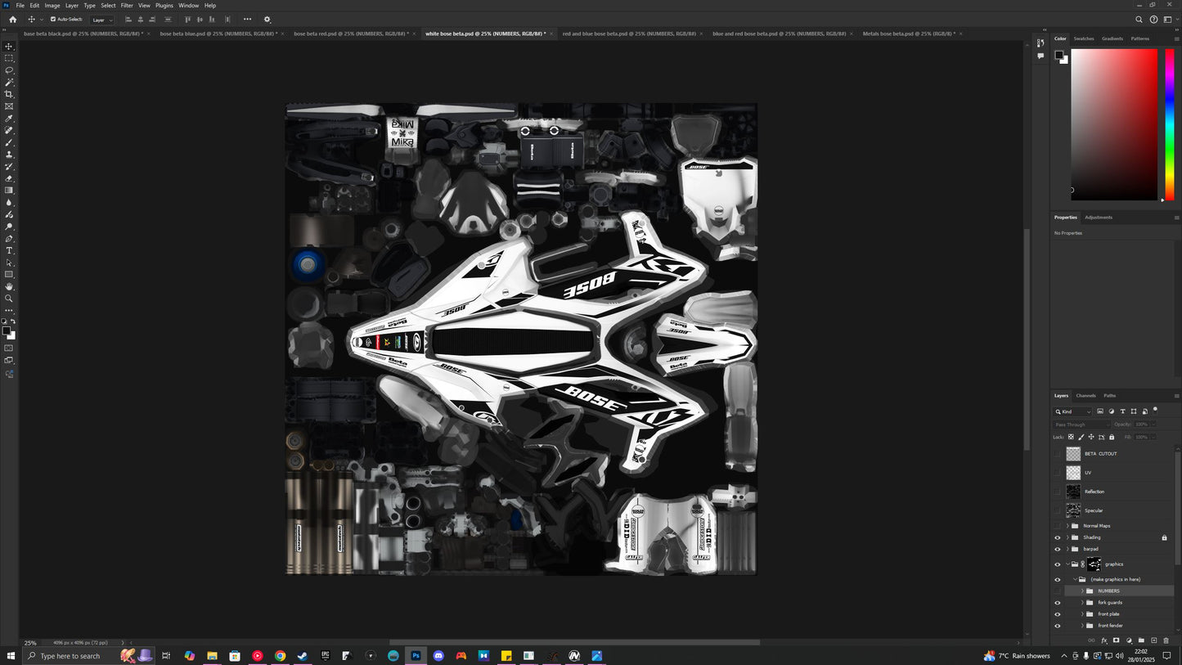Go to the Home screen icon

(x=12, y=20)
